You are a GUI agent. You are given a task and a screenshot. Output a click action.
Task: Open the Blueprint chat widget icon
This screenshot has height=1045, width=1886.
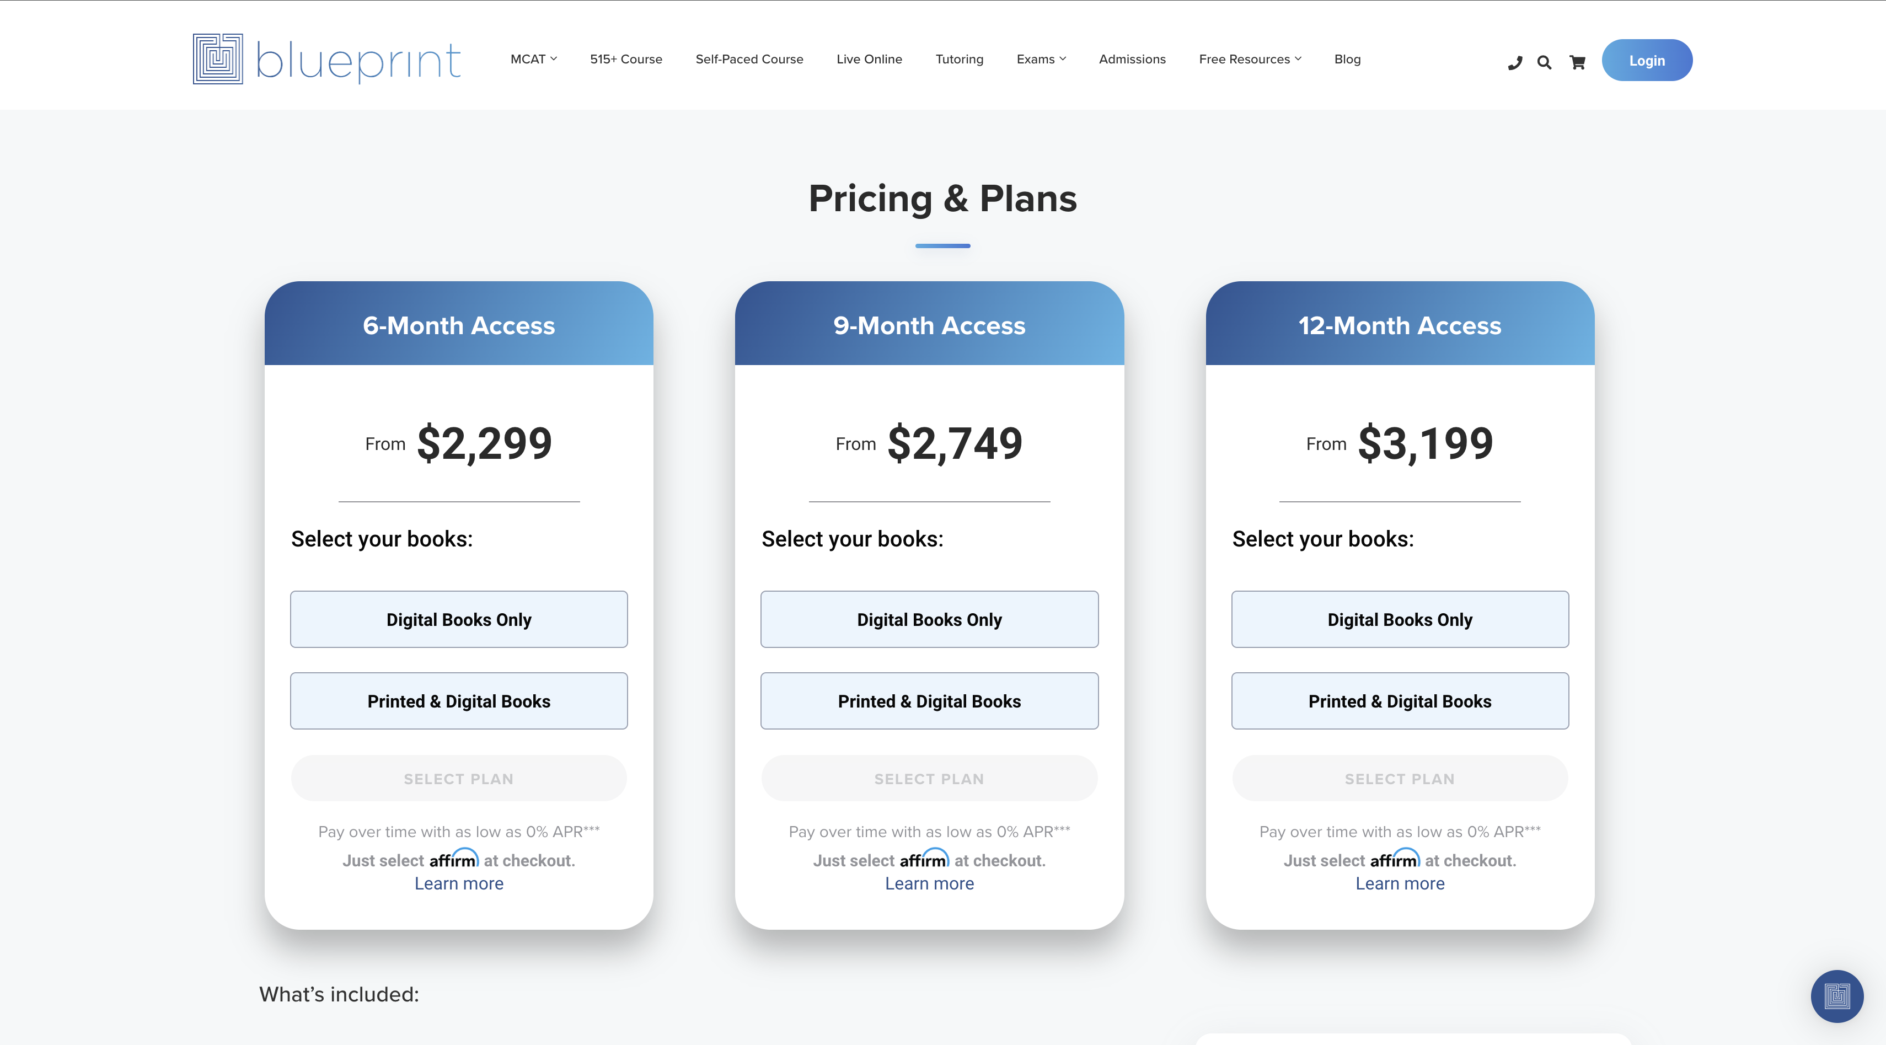1836,995
